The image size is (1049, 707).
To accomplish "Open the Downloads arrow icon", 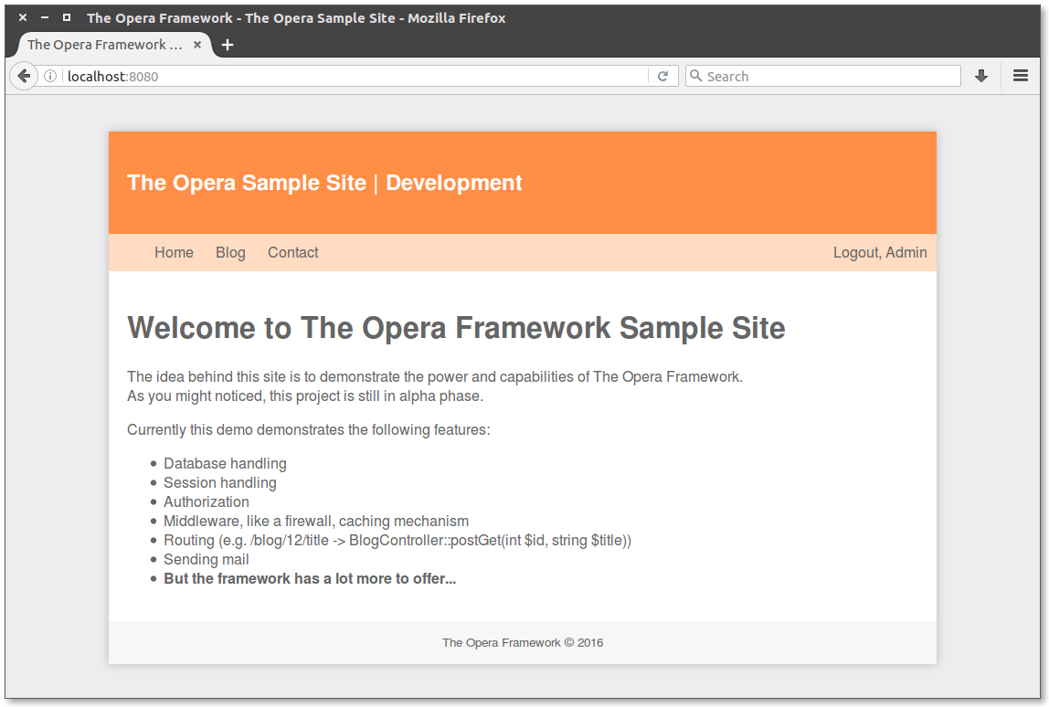I will pos(981,76).
